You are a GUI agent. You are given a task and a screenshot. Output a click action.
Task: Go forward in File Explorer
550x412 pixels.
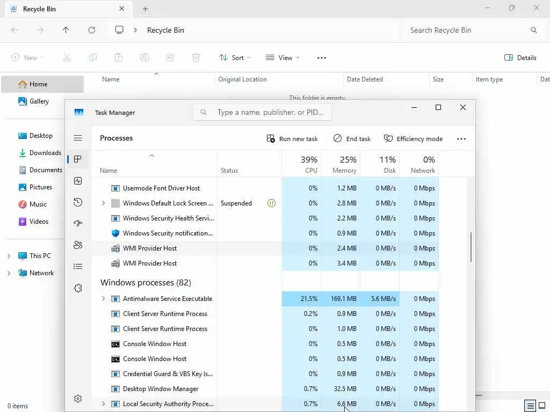40,30
